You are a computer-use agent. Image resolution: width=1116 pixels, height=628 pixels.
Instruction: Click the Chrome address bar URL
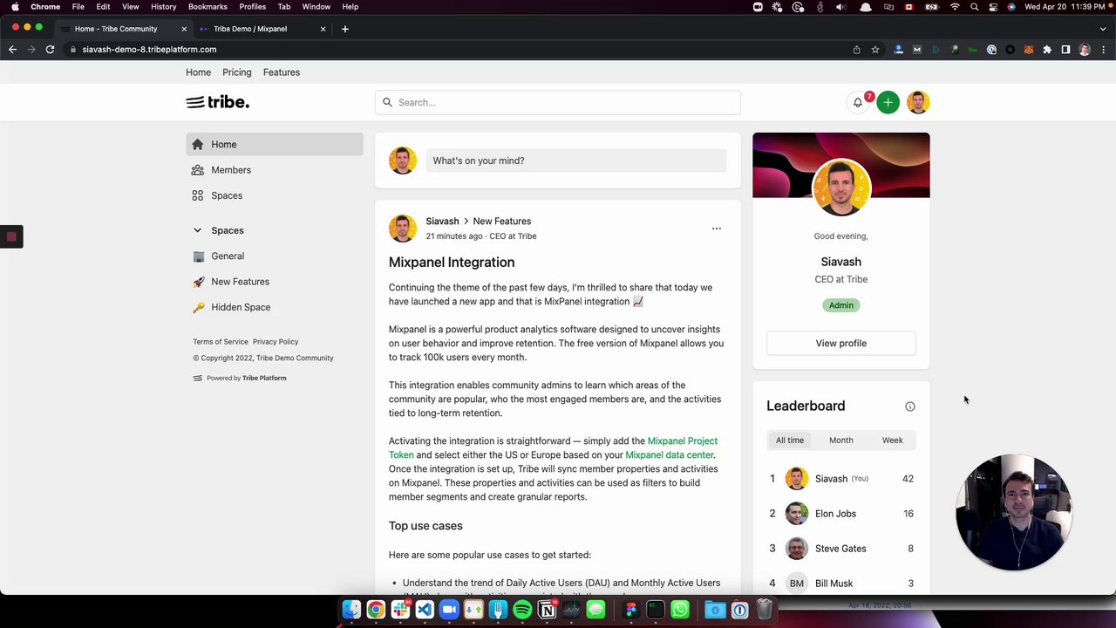tap(149, 50)
